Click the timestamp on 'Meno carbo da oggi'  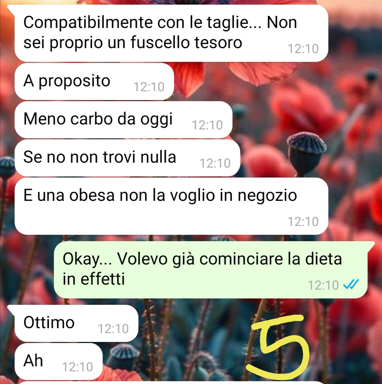[207, 125]
